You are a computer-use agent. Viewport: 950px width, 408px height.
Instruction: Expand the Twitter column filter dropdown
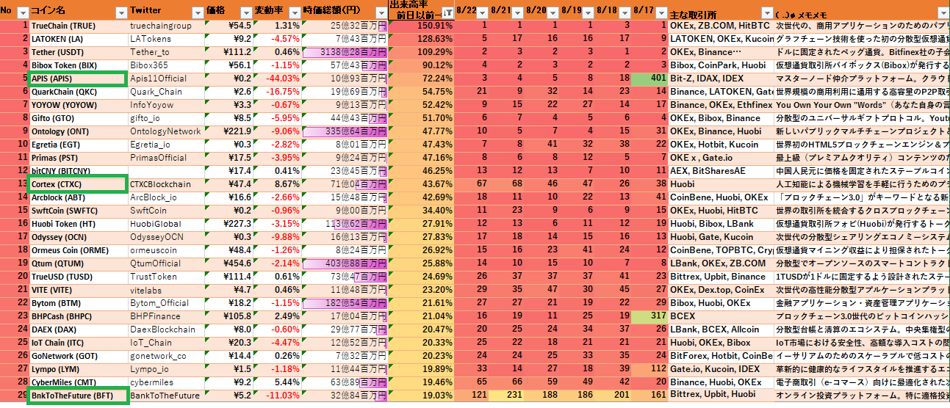tap(196, 12)
